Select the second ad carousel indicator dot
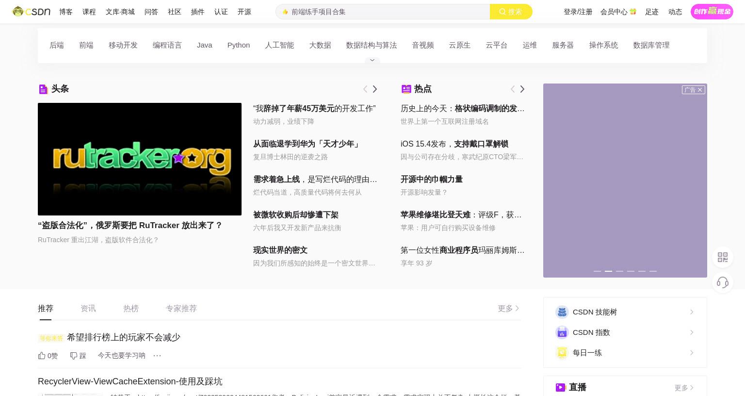Image resolution: width=745 pixels, height=396 pixels. point(608,271)
